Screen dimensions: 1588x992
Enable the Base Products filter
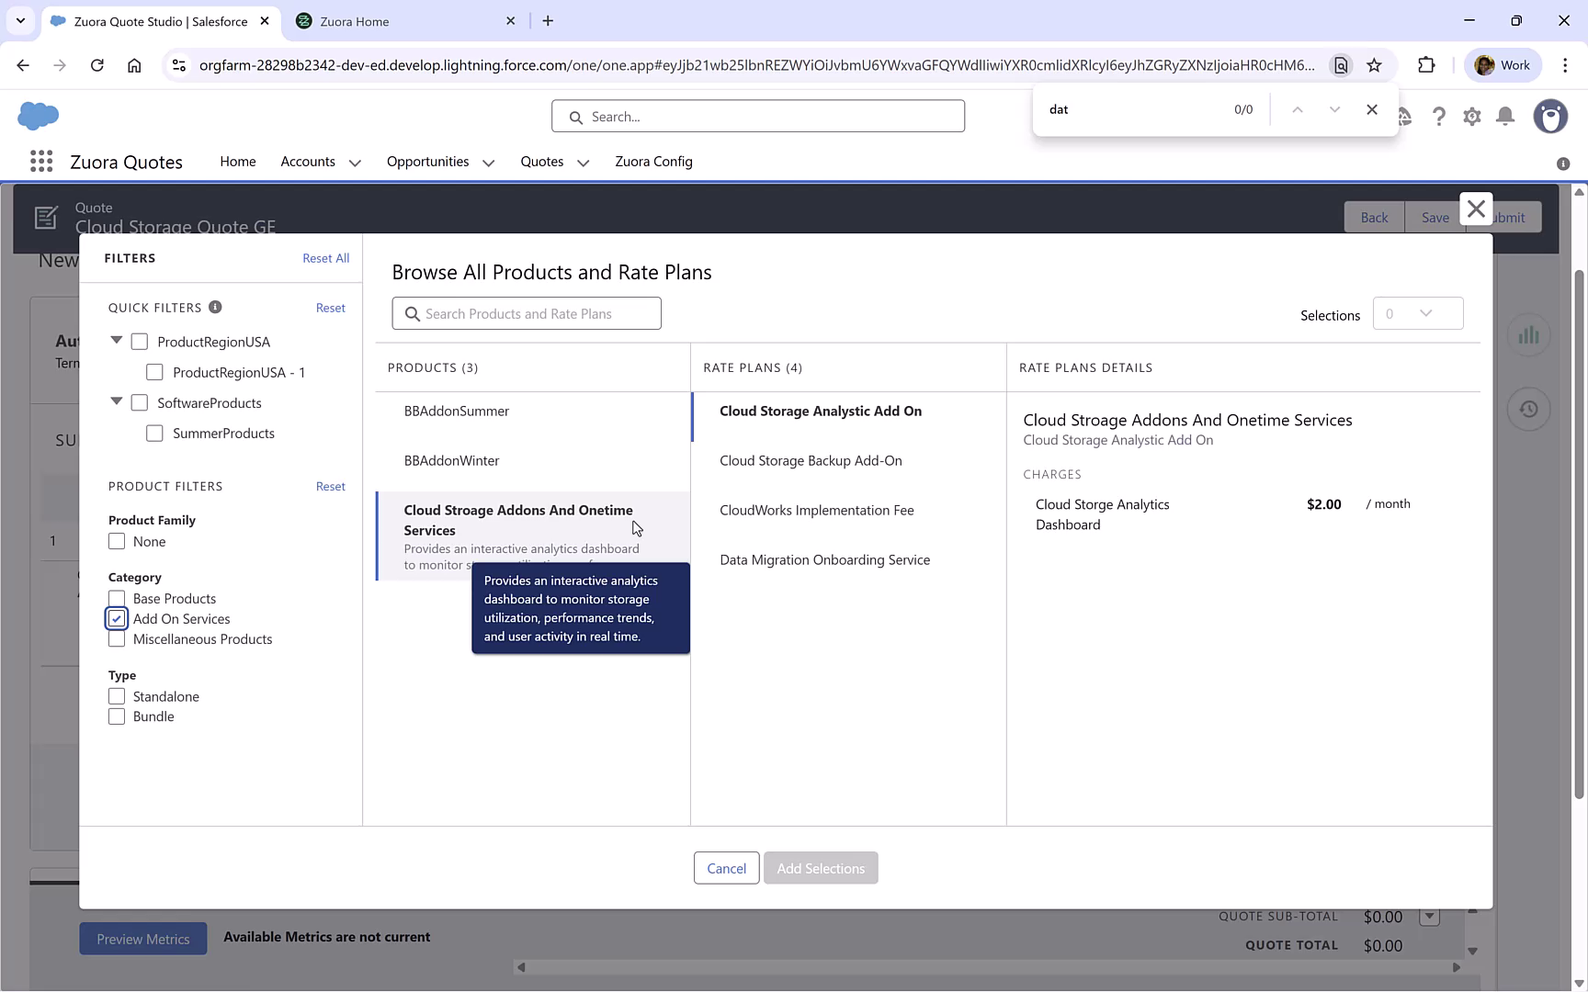116,598
